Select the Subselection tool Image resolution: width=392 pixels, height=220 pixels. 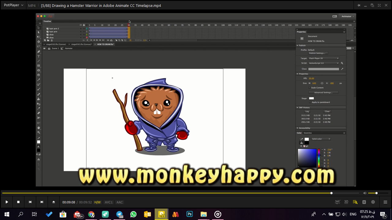(39, 32)
